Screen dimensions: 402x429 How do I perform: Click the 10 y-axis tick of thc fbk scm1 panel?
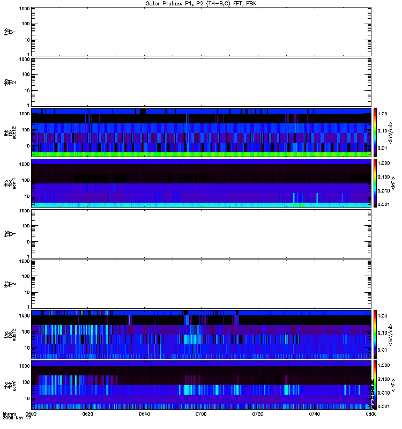tap(27, 398)
